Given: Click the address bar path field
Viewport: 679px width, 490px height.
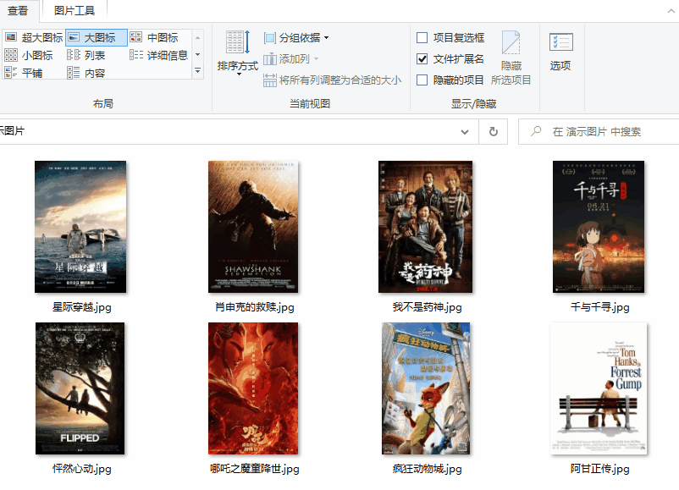Looking at the screenshot, I should [239, 131].
